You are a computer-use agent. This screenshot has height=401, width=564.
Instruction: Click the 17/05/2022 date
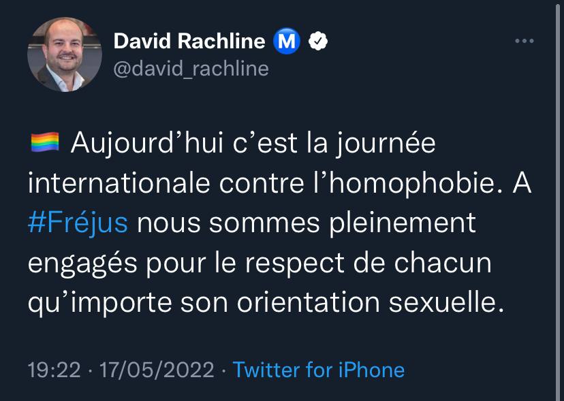157,370
